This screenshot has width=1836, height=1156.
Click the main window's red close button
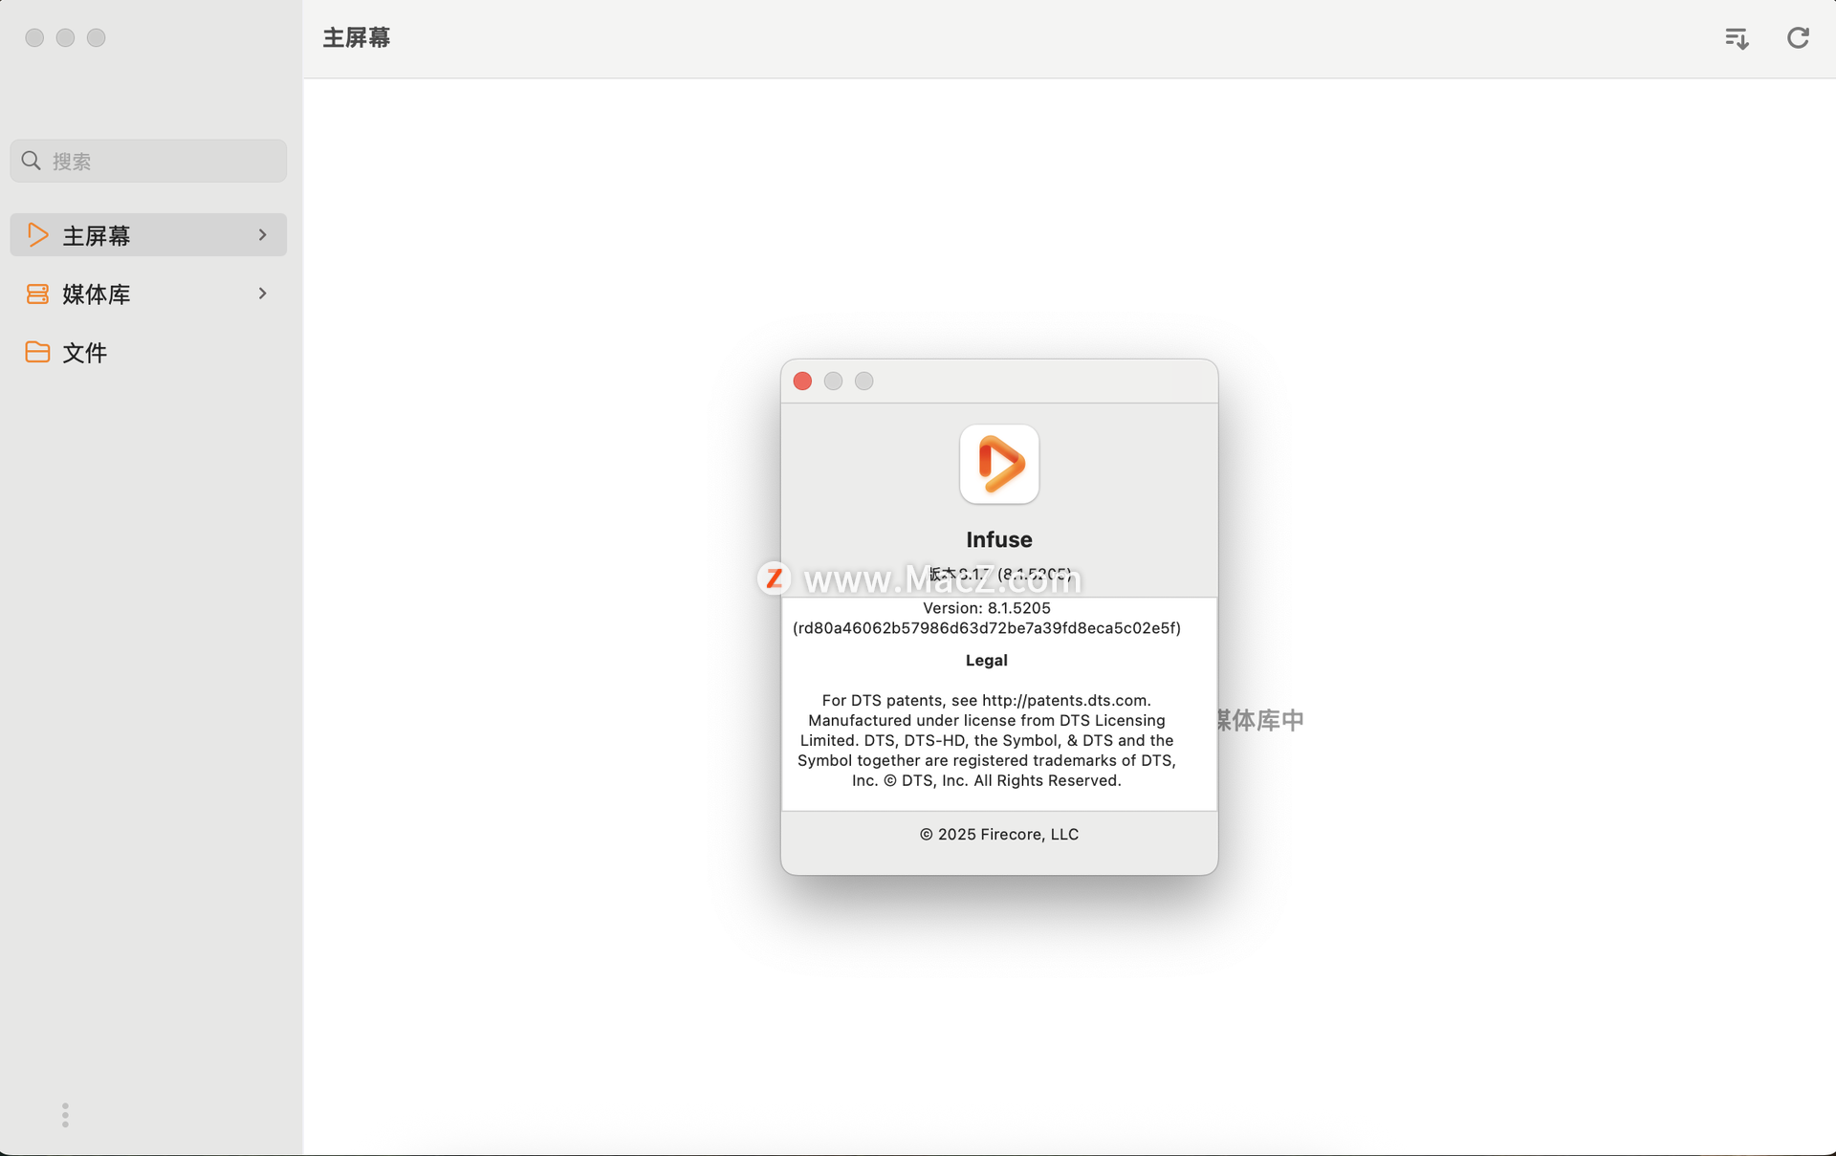coord(34,37)
